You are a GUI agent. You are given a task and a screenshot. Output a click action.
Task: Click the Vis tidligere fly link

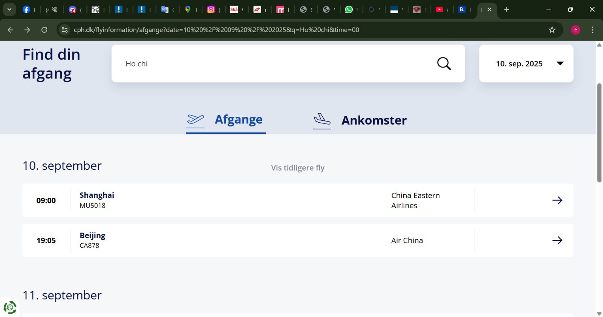coord(297,168)
